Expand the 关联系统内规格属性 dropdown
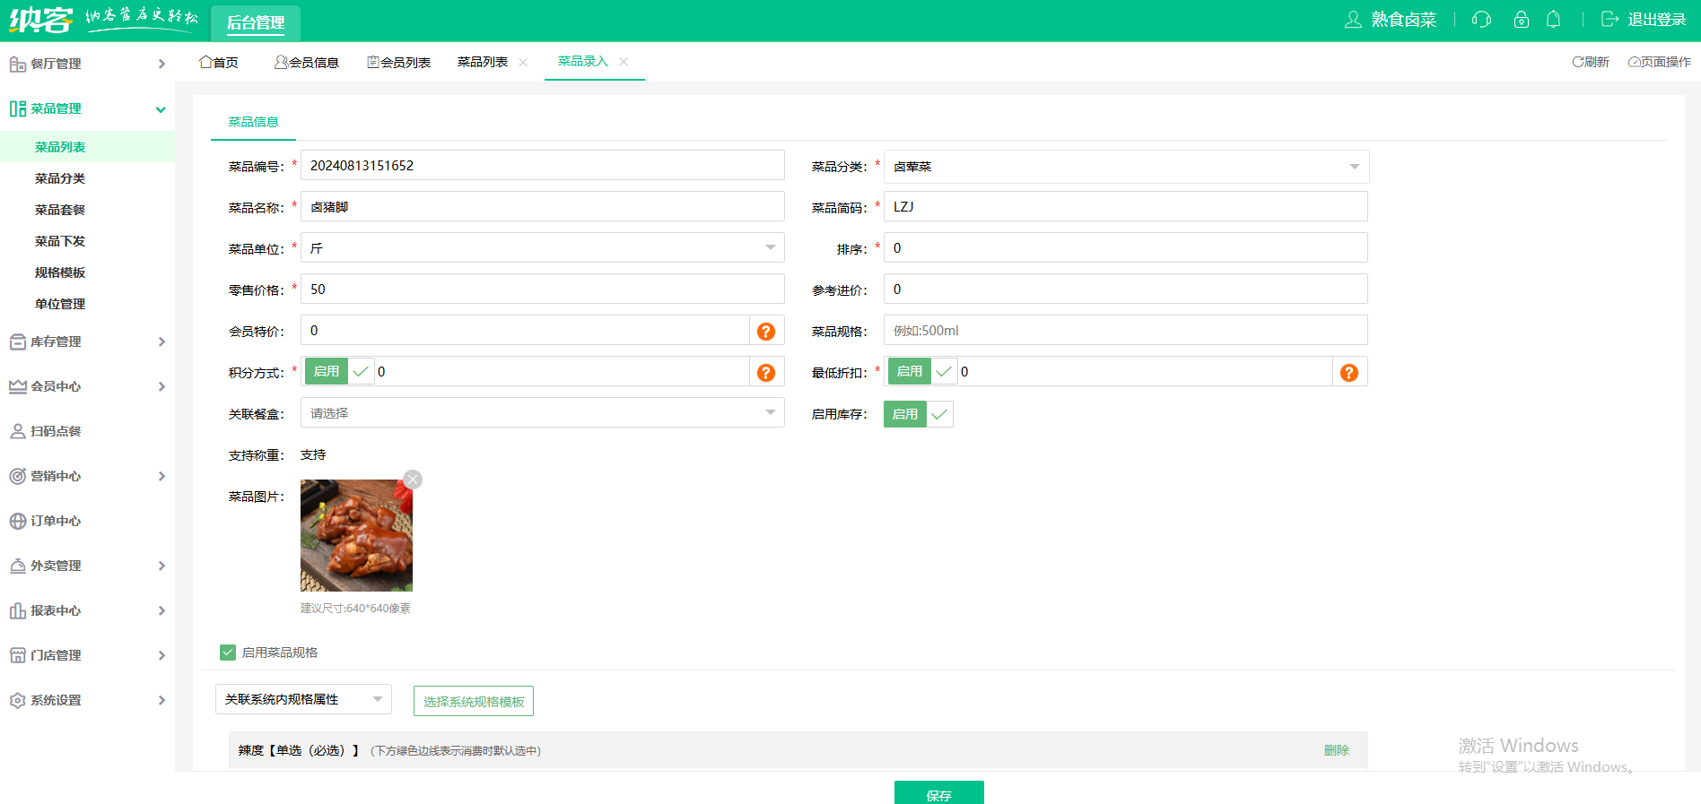This screenshot has width=1701, height=804. 303,700
